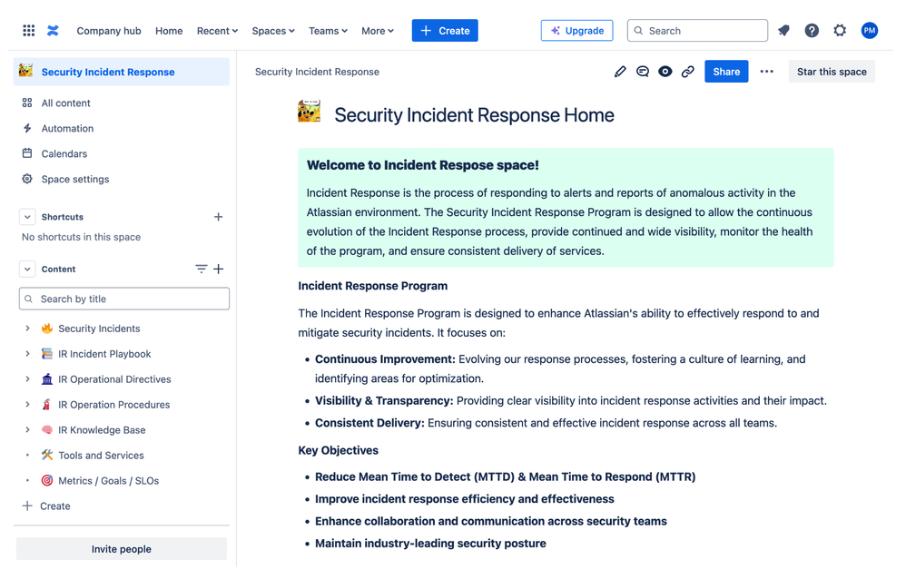This screenshot has width=906, height=569.
Task: Open the Recent dropdown menu
Action: pyautogui.click(x=217, y=31)
